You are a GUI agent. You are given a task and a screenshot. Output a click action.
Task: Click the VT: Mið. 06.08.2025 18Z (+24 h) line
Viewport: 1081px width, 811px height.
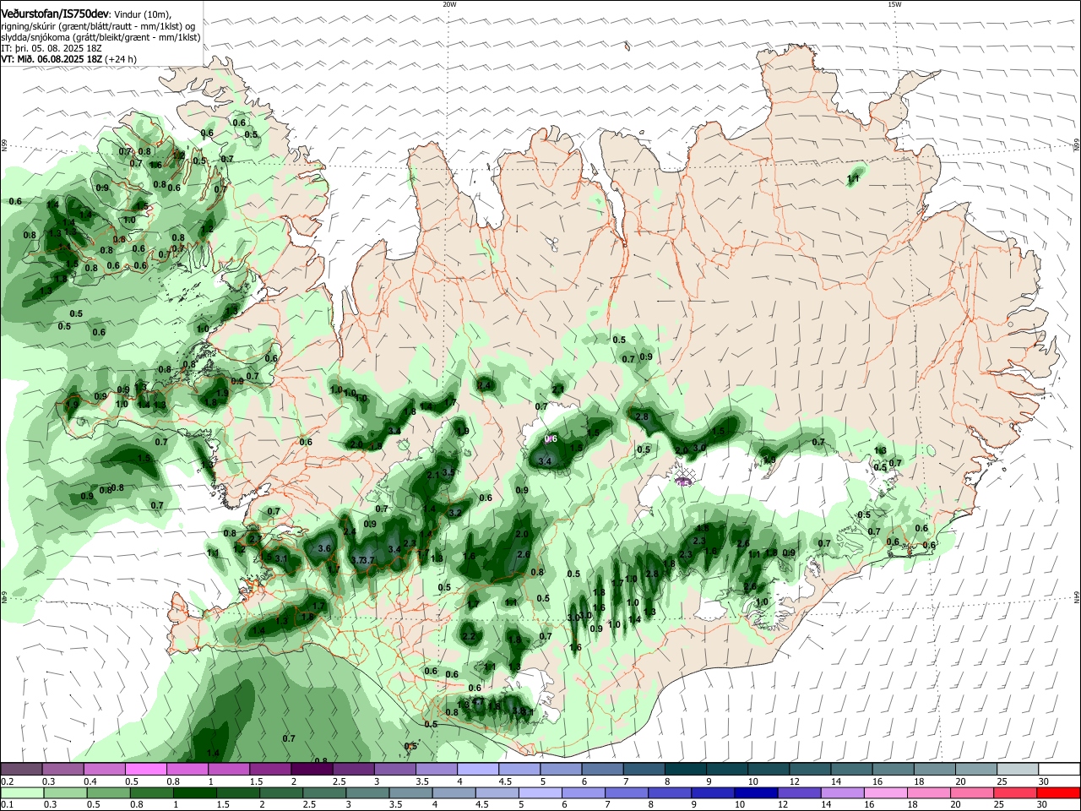(x=68, y=59)
